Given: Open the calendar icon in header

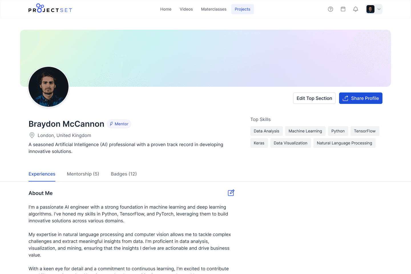Looking at the screenshot, I should [x=343, y=9].
